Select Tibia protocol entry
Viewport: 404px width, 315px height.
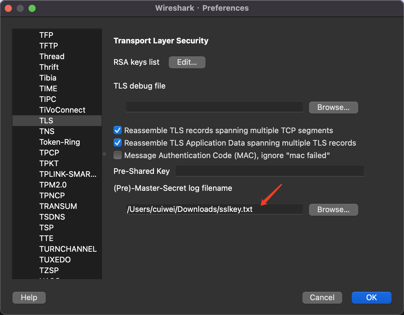click(x=57, y=78)
